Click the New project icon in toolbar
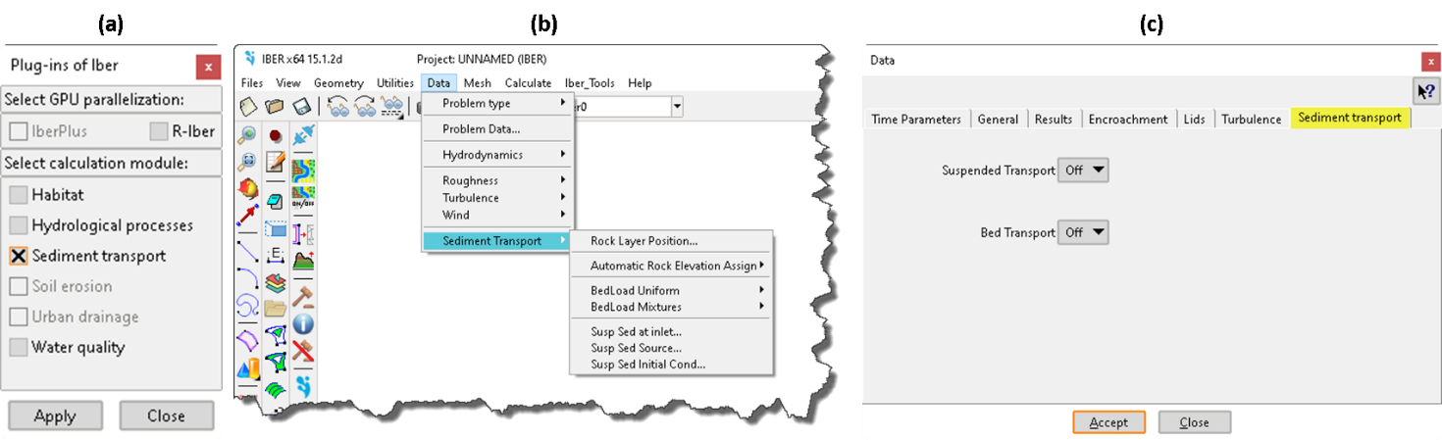The image size is (1442, 440). coord(249,106)
